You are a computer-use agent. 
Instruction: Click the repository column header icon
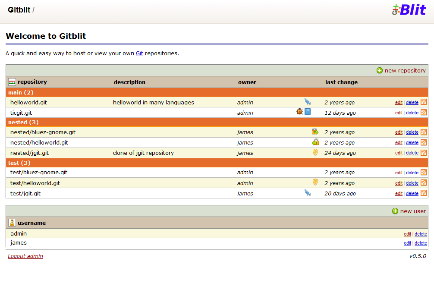(12, 82)
